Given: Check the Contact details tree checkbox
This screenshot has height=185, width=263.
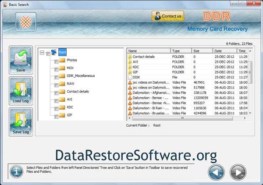Looking at the screenshot, I should [57, 93].
